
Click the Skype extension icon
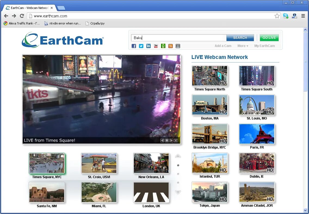286,16
